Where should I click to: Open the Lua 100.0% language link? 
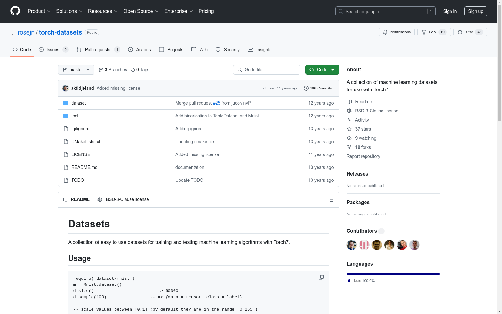[x=361, y=281]
